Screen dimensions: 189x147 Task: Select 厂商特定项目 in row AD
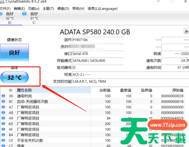click(28, 124)
